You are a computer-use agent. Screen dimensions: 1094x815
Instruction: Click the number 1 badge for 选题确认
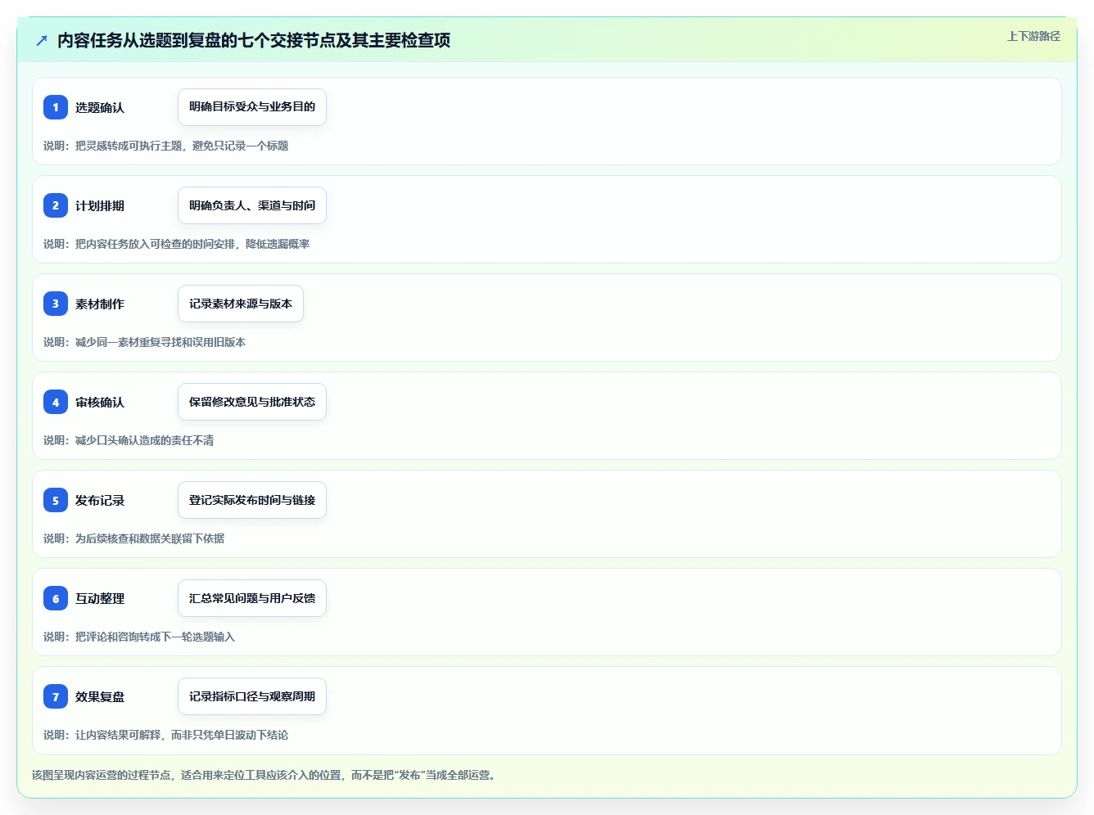(56, 107)
